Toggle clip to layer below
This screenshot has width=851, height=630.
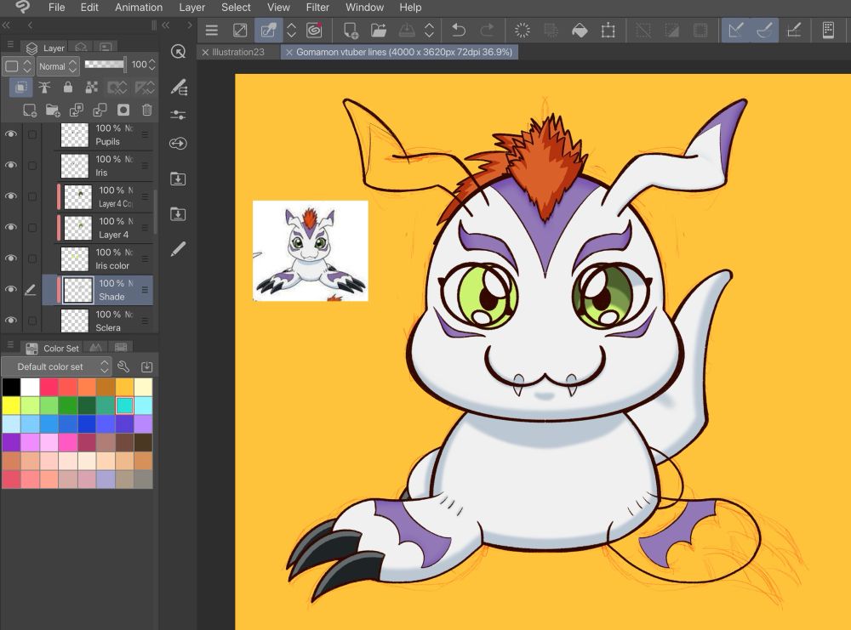[20, 88]
